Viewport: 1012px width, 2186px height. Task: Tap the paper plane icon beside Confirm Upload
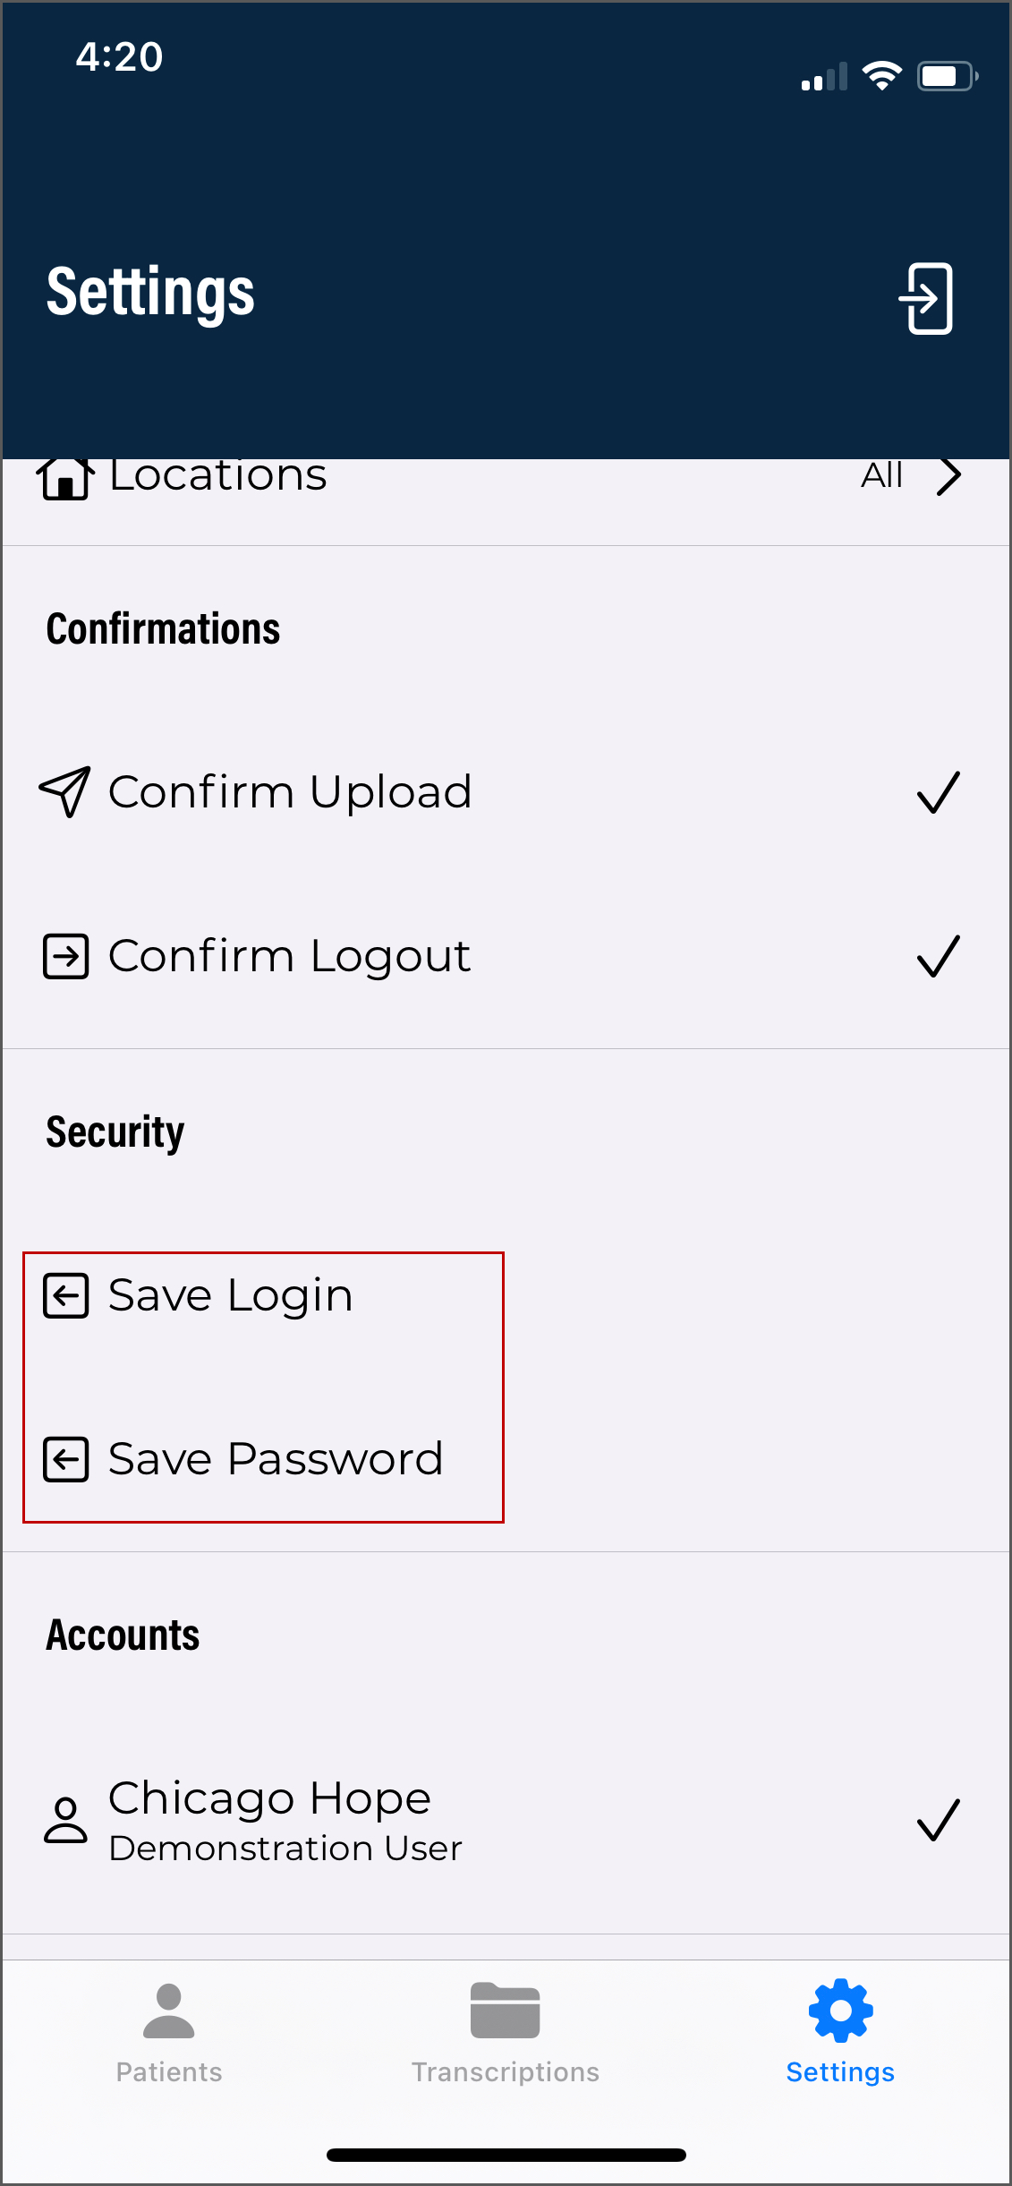(x=65, y=791)
